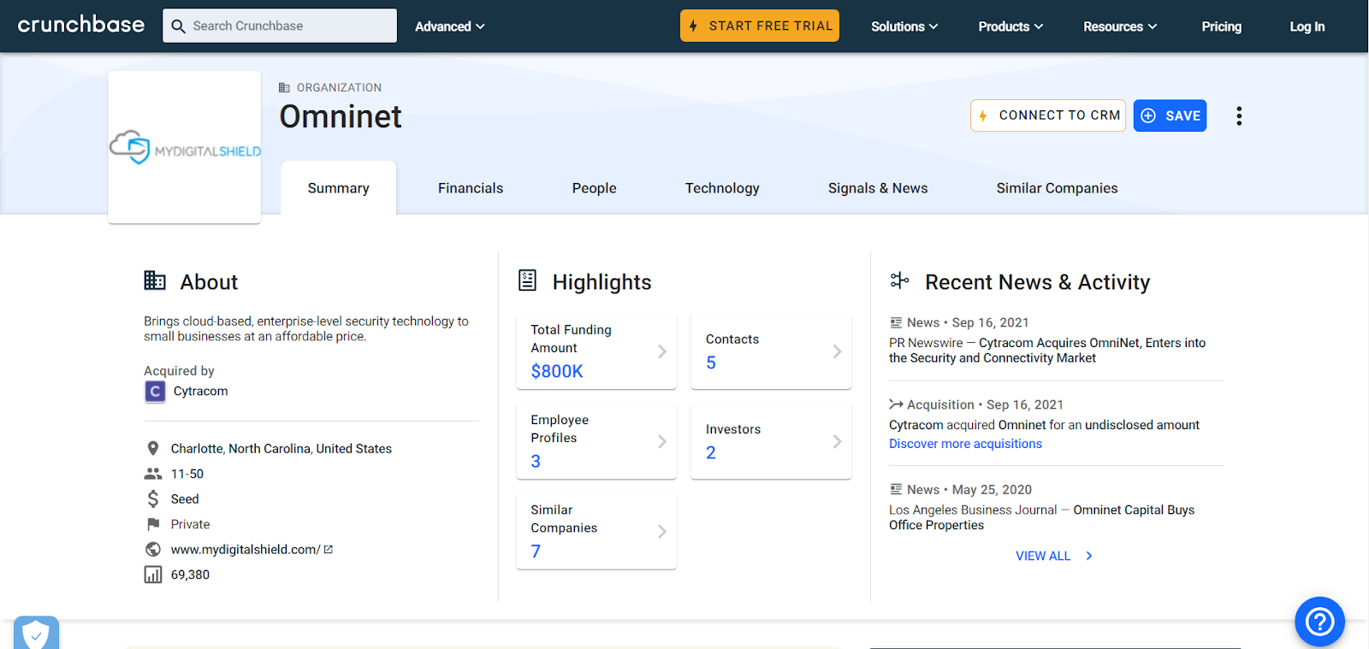Go to the Similar Companies tab

pyautogui.click(x=1057, y=188)
